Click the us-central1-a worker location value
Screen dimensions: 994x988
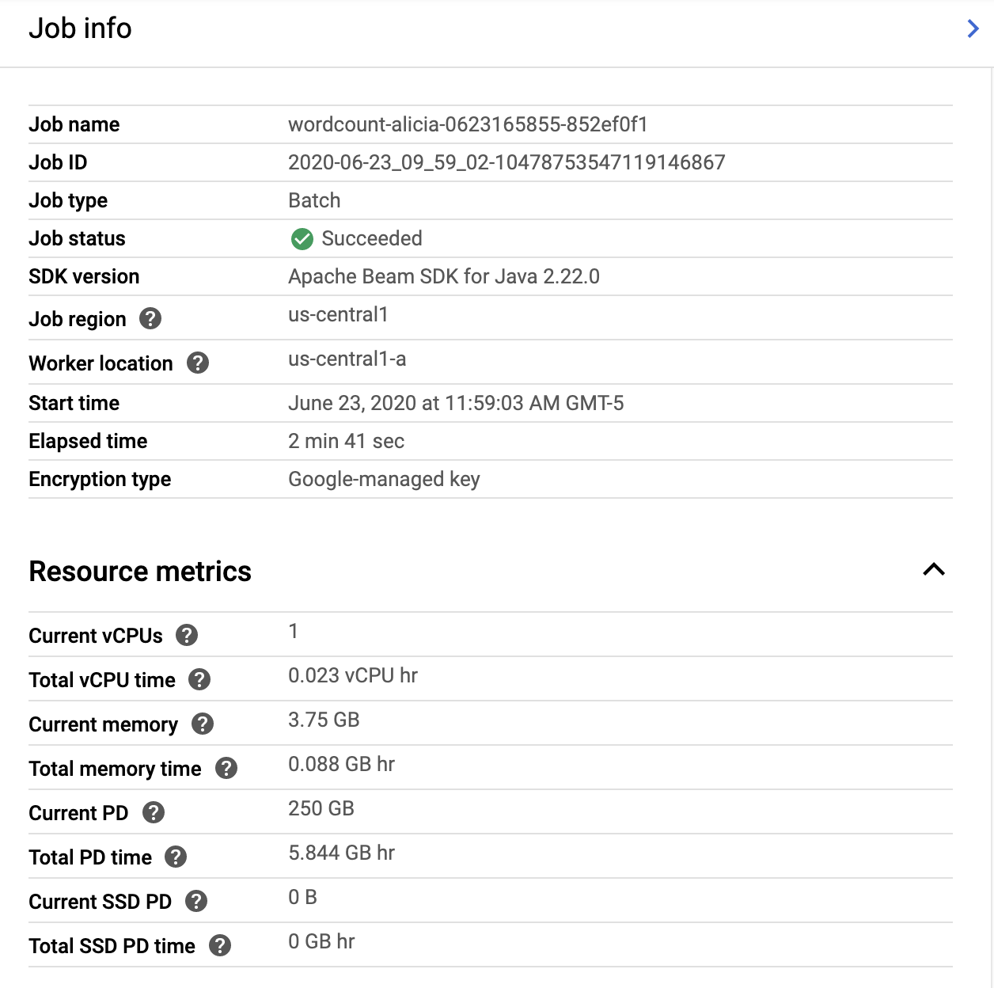point(347,359)
